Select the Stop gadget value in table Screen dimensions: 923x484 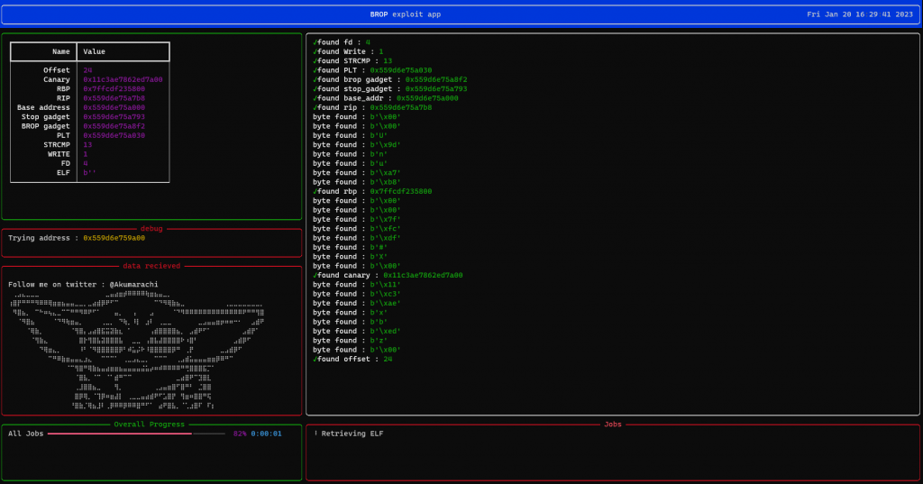click(114, 117)
